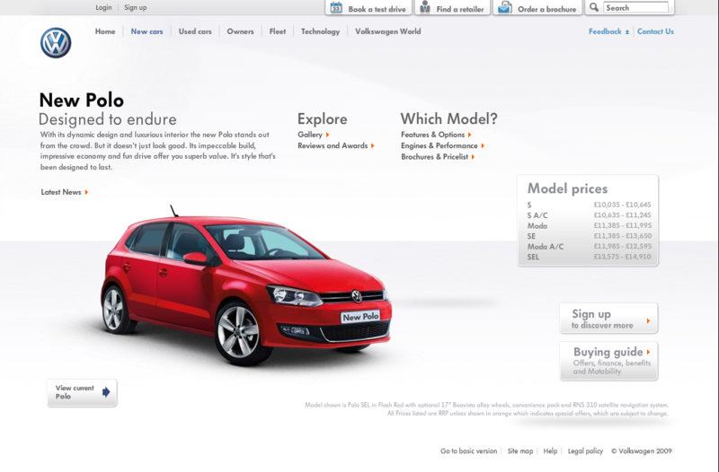This screenshot has height=472, width=719.
Task: Click the orange arrow on the Sign up button
Action: pos(648,321)
